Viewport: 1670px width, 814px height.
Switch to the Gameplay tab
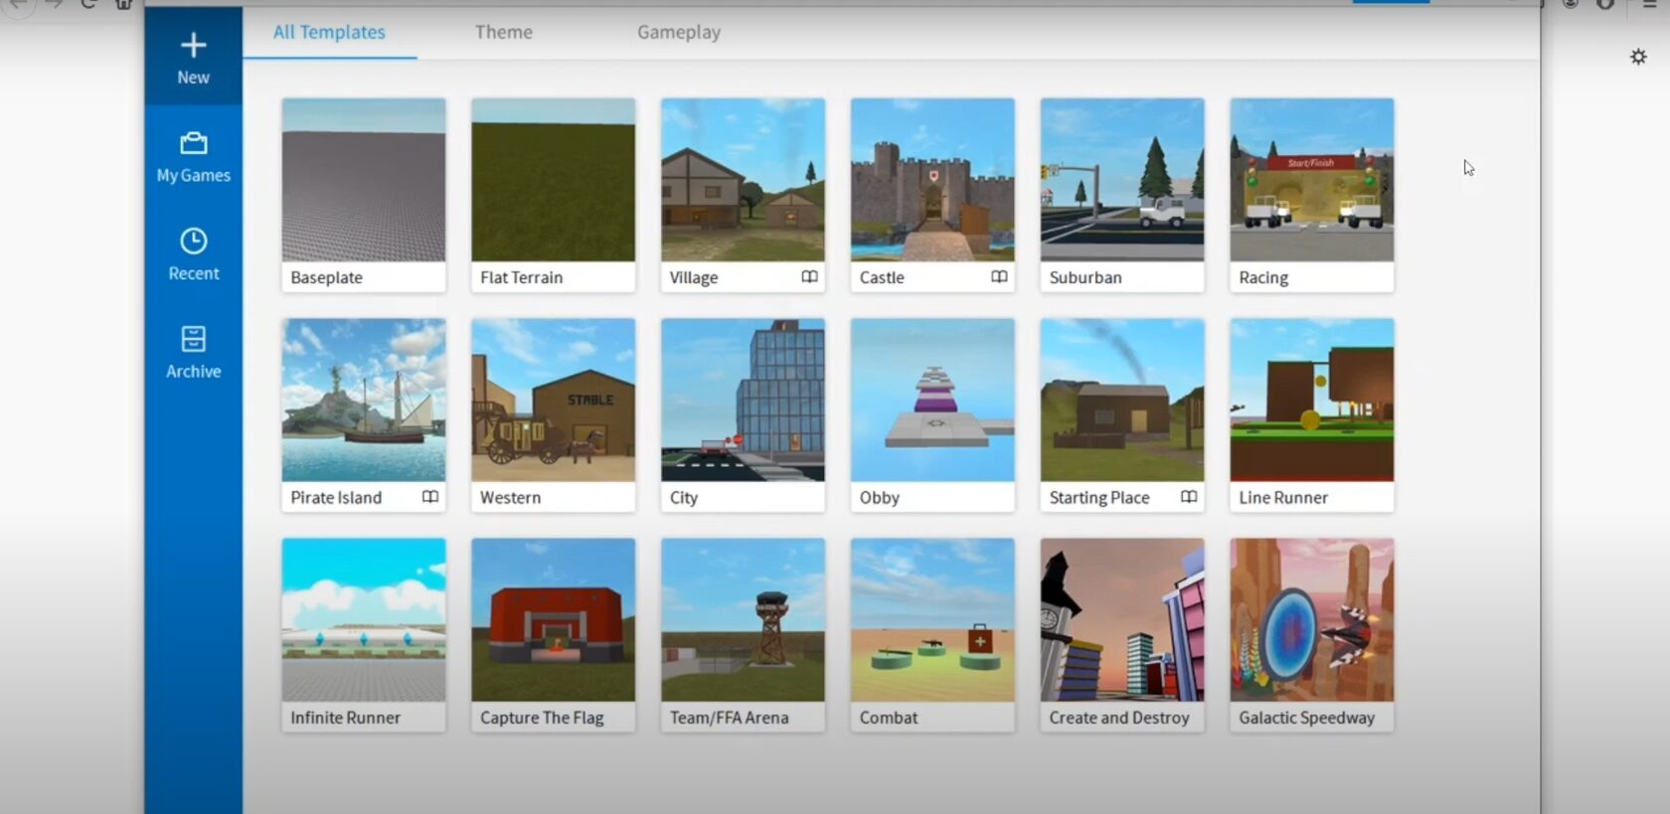click(x=679, y=33)
